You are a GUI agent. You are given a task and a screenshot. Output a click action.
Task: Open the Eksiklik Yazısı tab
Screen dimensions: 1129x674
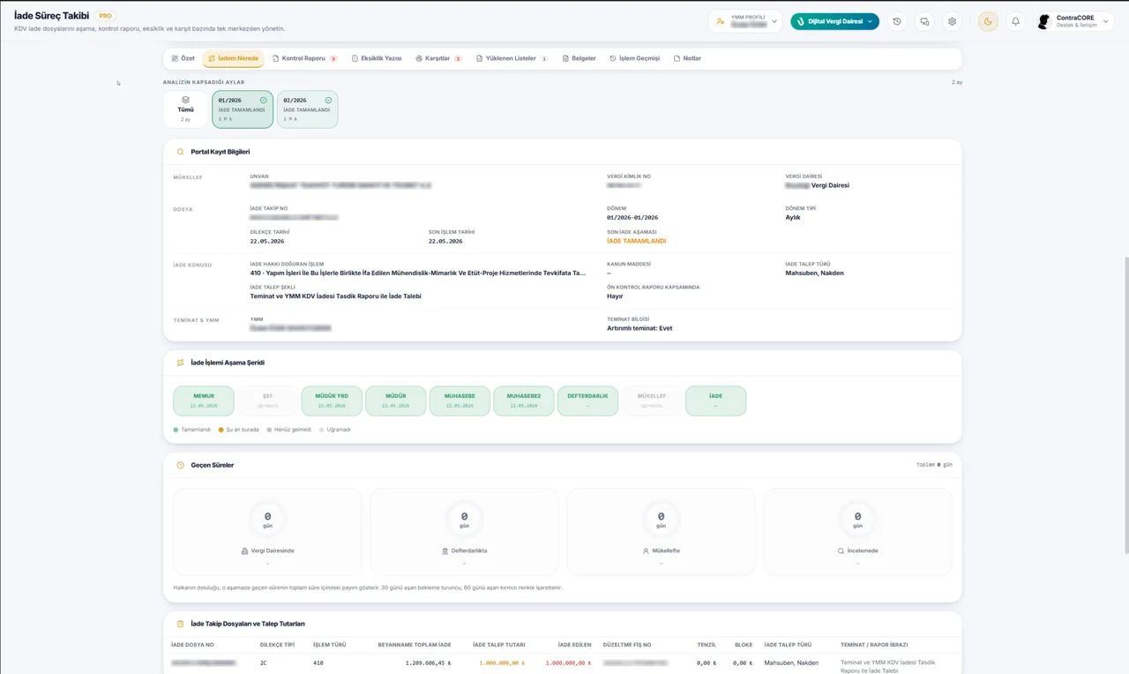click(x=377, y=58)
